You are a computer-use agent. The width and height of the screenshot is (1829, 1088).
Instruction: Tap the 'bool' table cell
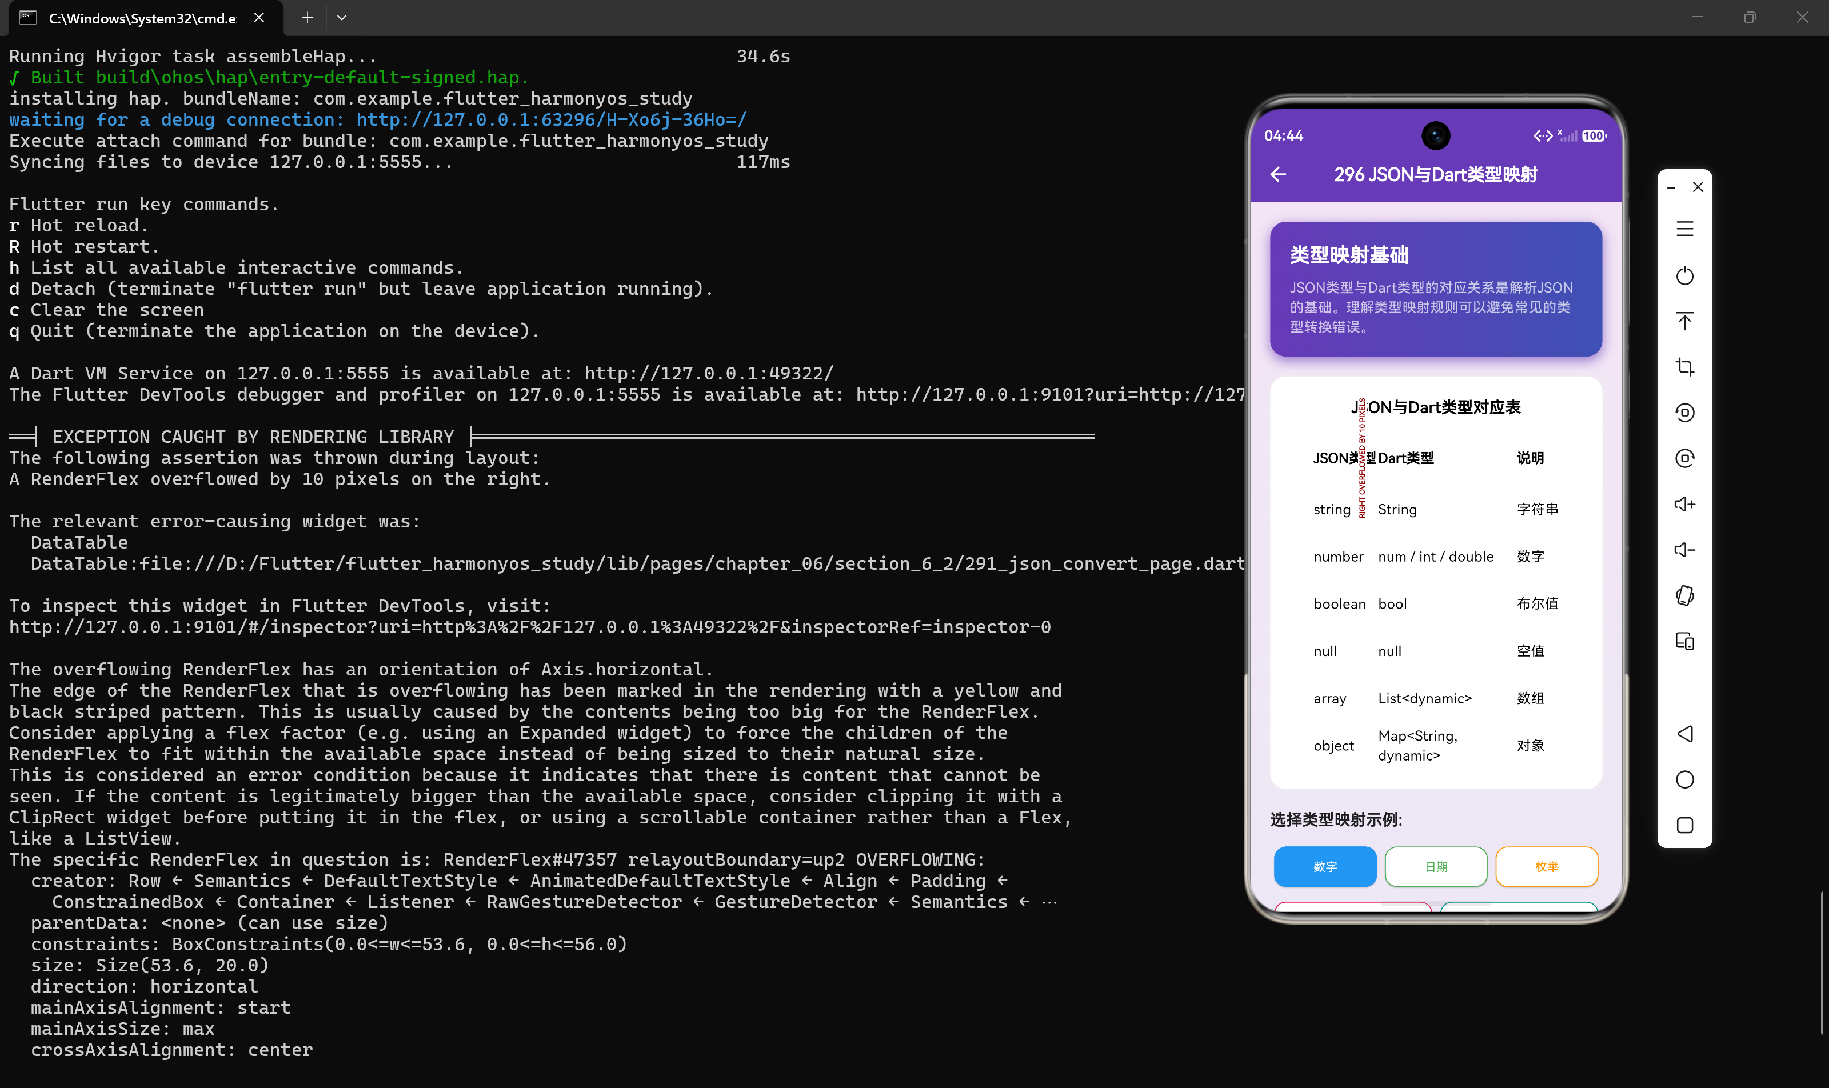click(x=1392, y=604)
